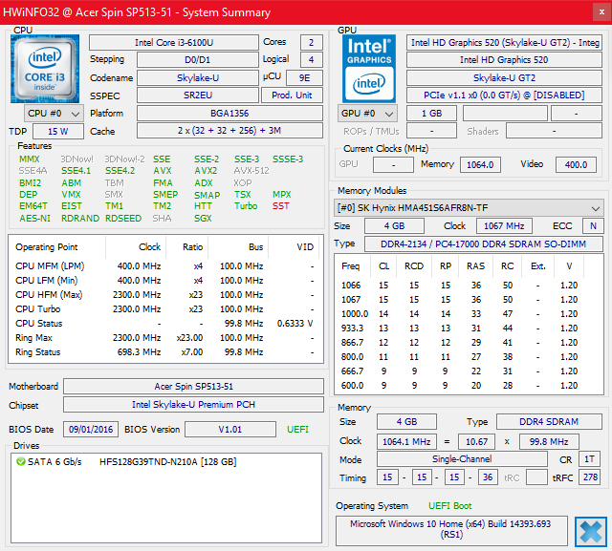Click the µCU 9E field
This screenshot has height=551, width=612.
point(304,78)
